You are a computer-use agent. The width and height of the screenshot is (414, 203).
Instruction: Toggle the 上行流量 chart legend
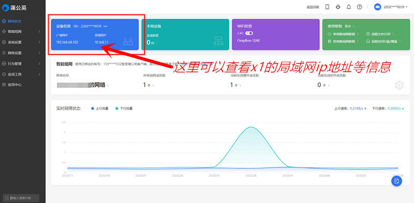[x=100, y=108]
